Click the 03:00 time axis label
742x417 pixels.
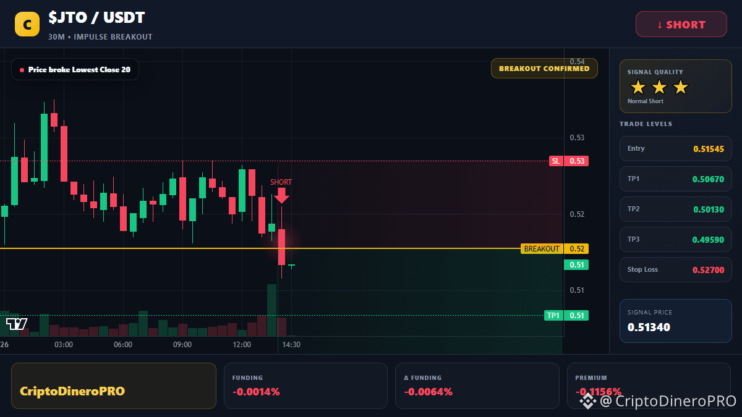coord(64,345)
